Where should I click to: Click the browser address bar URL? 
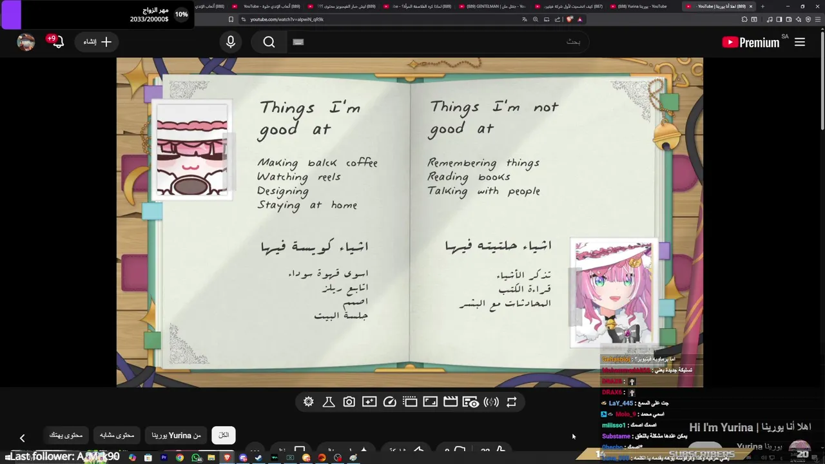[x=287, y=19]
